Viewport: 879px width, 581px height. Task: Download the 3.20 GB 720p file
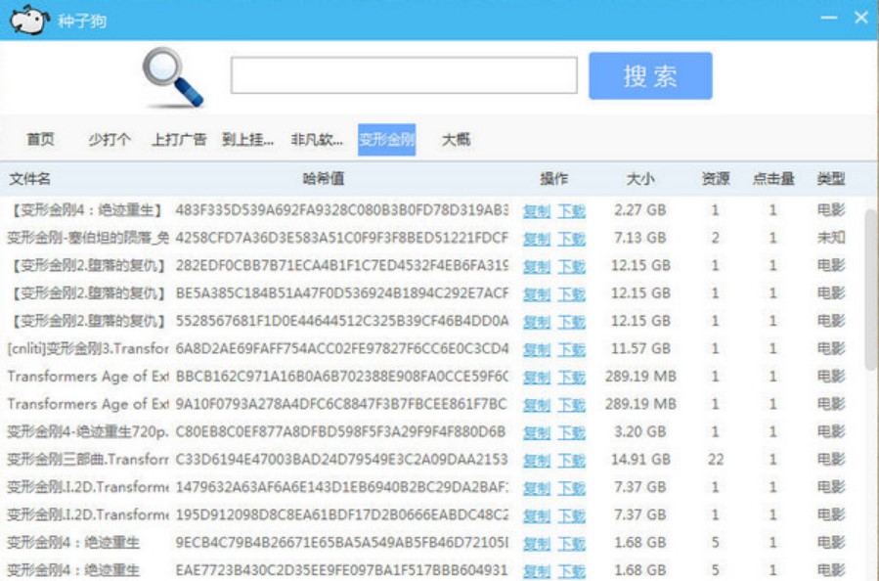pos(572,433)
